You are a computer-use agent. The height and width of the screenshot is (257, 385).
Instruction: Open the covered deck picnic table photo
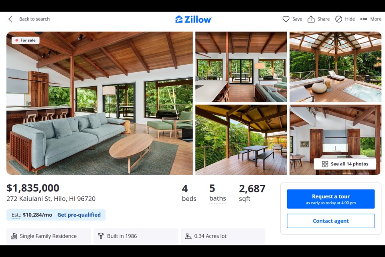[x=241, y=140]
